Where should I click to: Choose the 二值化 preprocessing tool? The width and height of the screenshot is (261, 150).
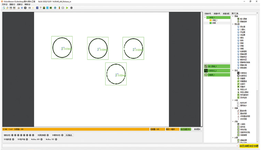click(x=242, y=29)
